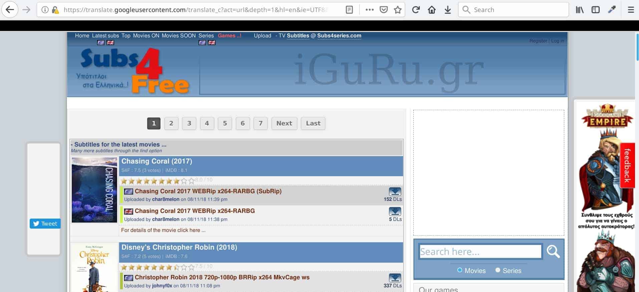
Task: Go back to the previous page
Action: (x=10, y=10)
